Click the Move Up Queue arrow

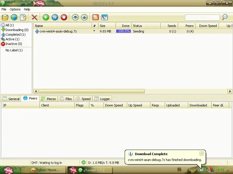click(75, 17)
